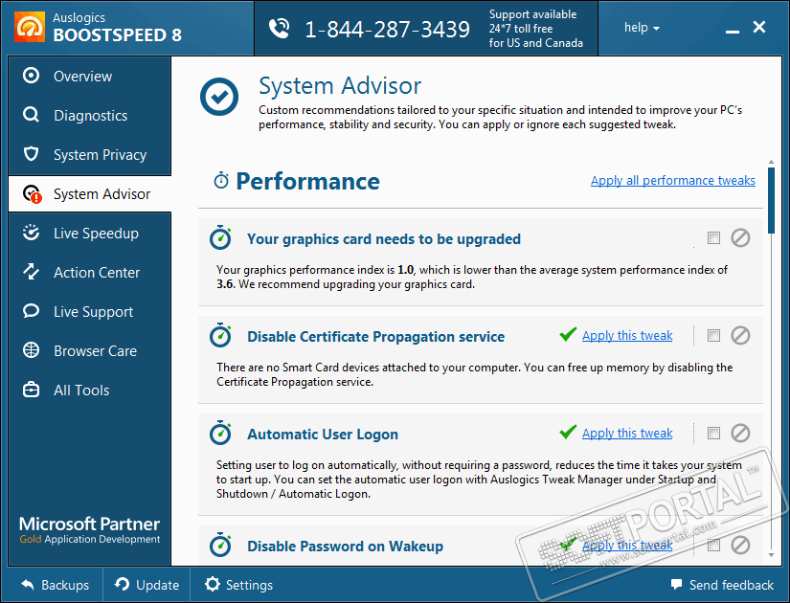The height and width of the screenshot is (603, 790).
Task: Open All Tools in sidebar
Action: [x=90, y=391]
